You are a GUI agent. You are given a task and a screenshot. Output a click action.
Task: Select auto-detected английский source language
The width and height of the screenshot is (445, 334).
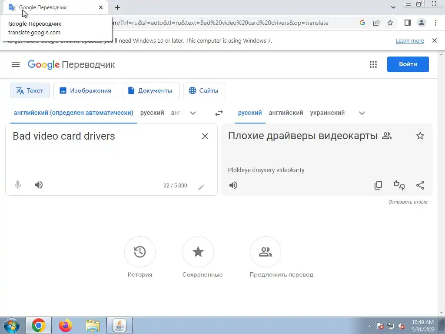coord(73,113)
